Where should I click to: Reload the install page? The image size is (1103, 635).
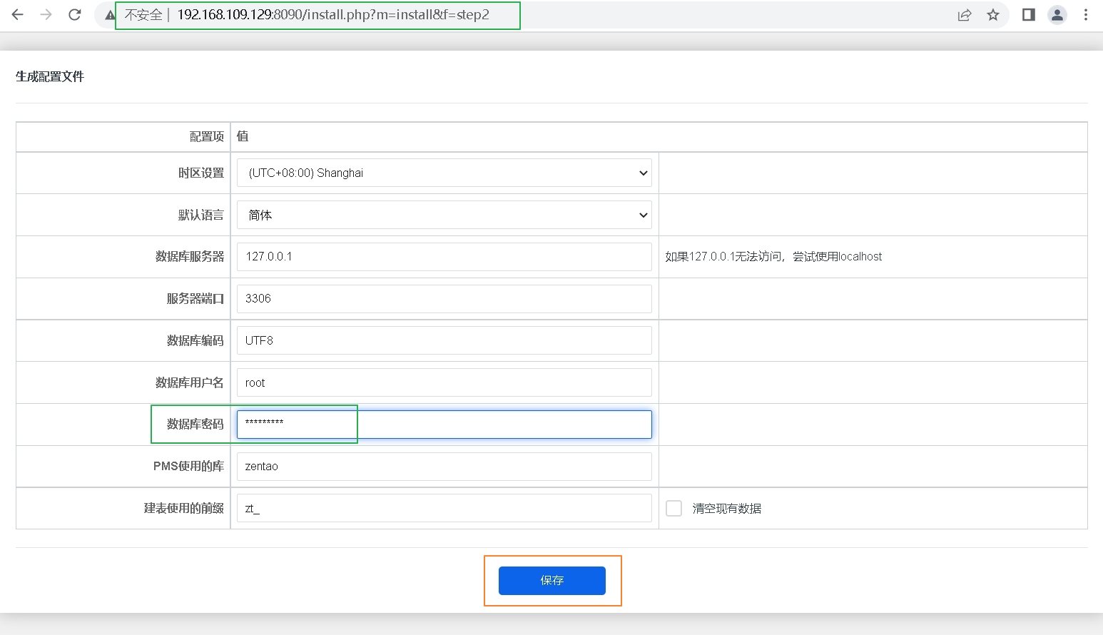[x=75, y=14]
